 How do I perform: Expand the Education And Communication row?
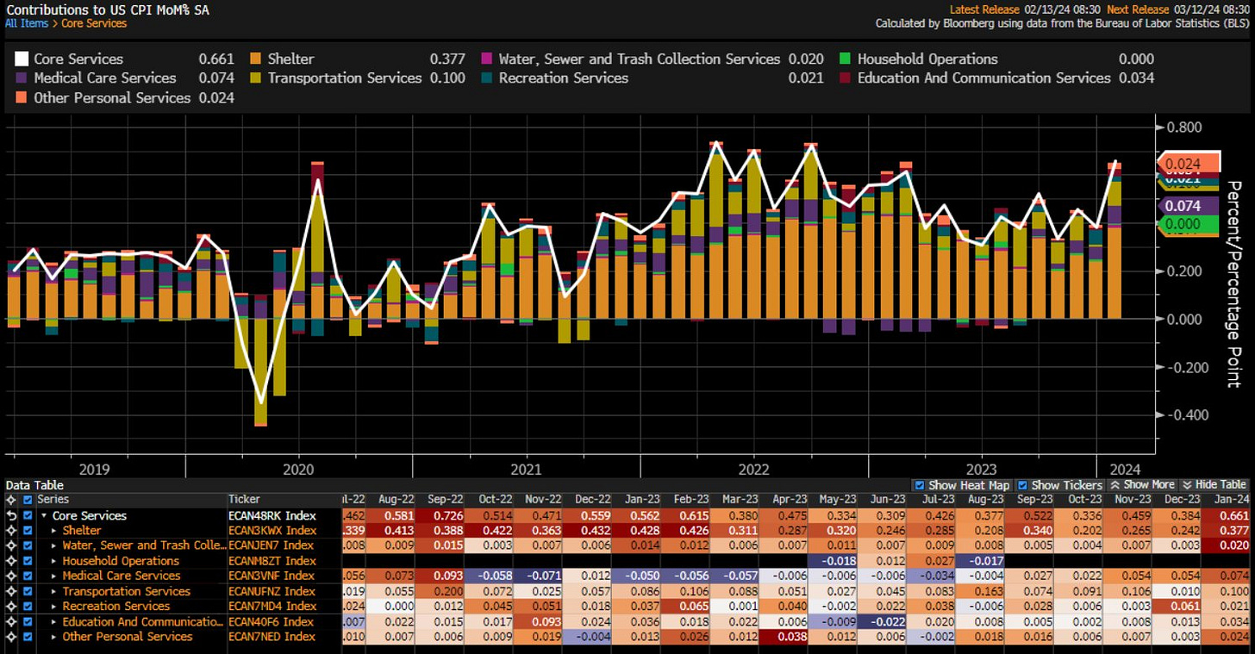[53, 622]
